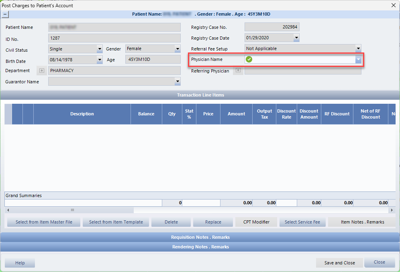Click Select from Item Master File button
Viewport: 400px width, 272px height.
44,222
